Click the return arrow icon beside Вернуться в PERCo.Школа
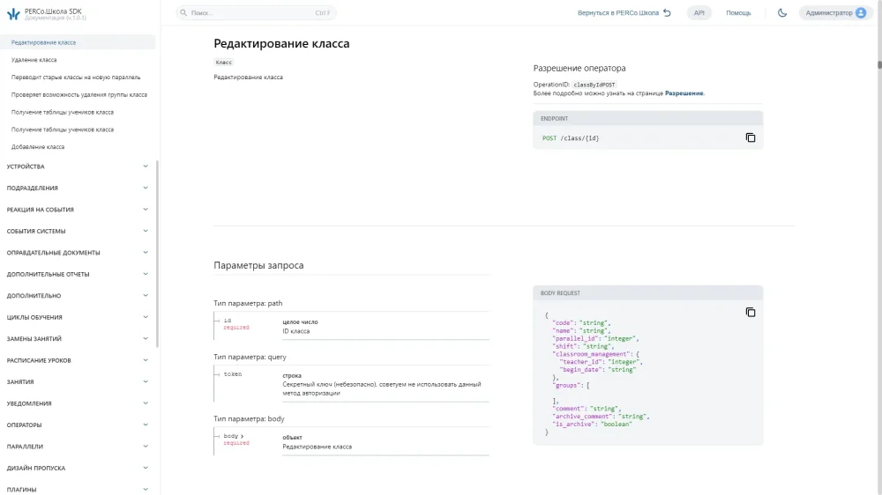The height and width of the screenshot is (495, 882). (x=667, y=12)
